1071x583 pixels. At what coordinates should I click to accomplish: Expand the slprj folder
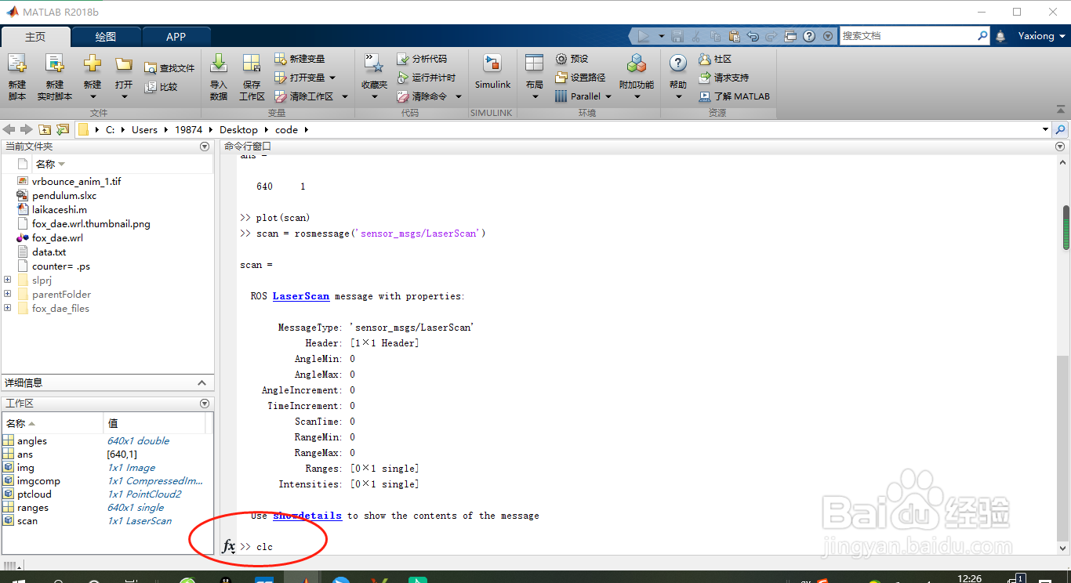tap(8, 280)
